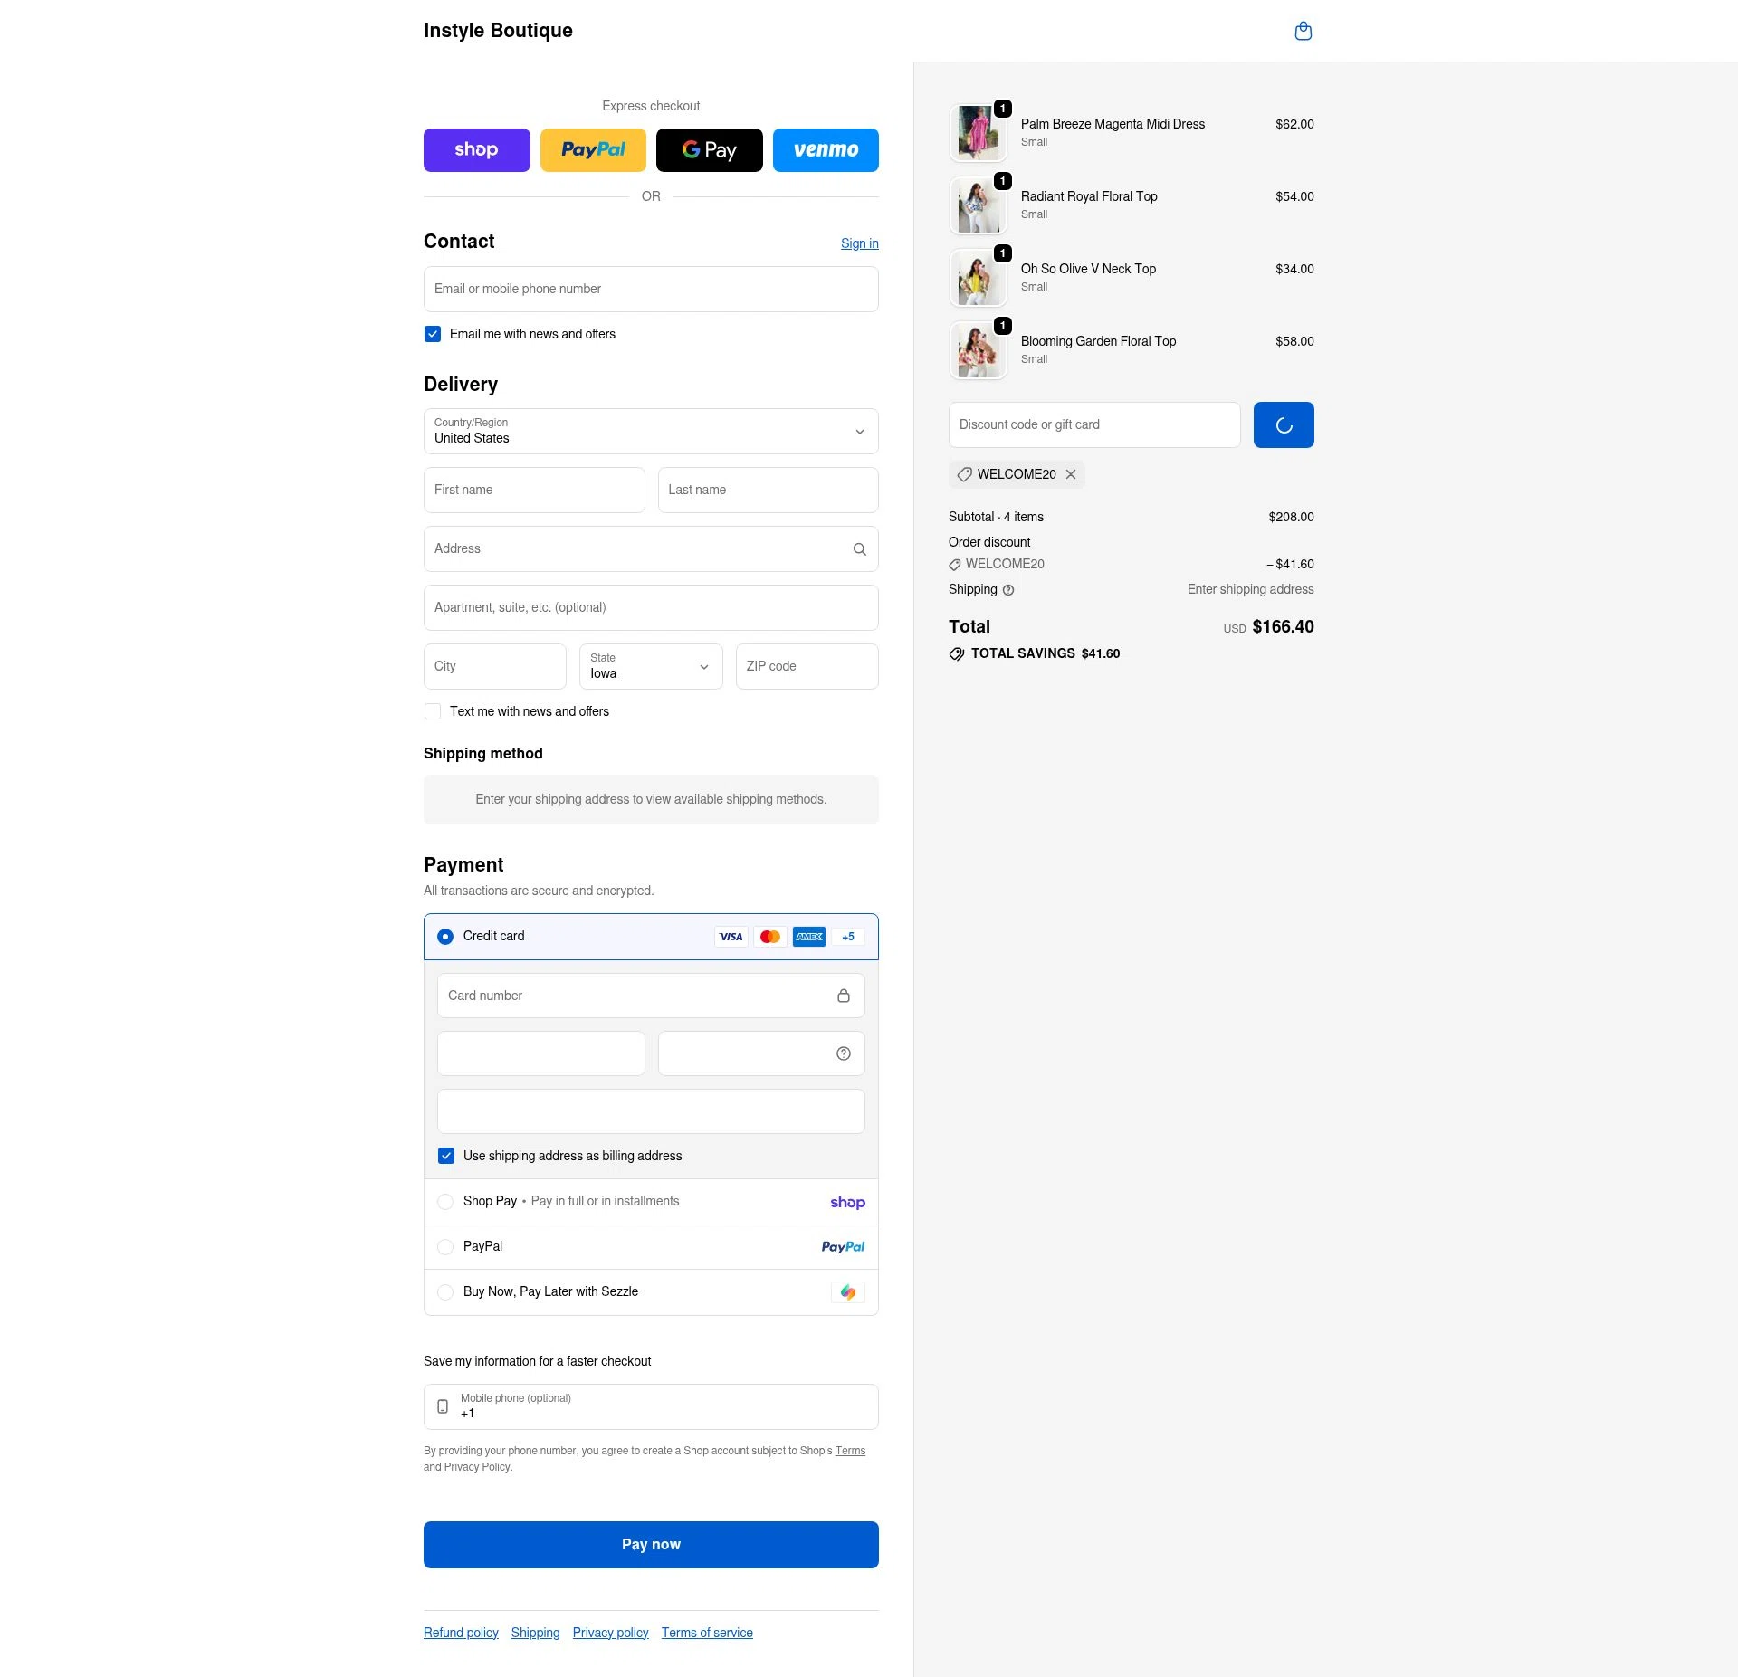Viewport: 1738px width, 1677px height.
Task: Click the +5 more card types badge
Action: click(x=847, y=937)
